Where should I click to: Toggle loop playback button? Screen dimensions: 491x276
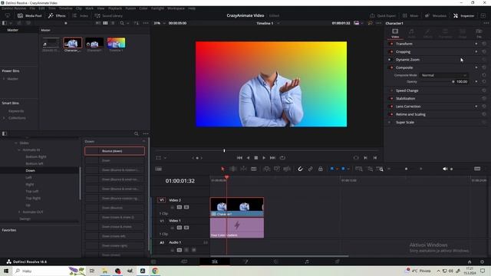coord(282,158)
